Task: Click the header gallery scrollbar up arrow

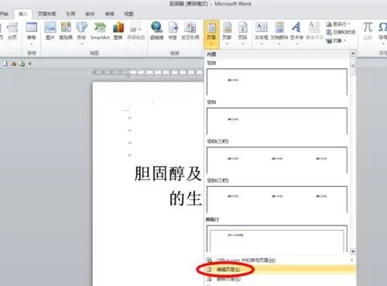Action: point(353,53)
